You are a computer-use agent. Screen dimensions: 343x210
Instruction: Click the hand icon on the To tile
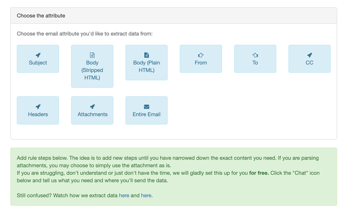point(255,55)
